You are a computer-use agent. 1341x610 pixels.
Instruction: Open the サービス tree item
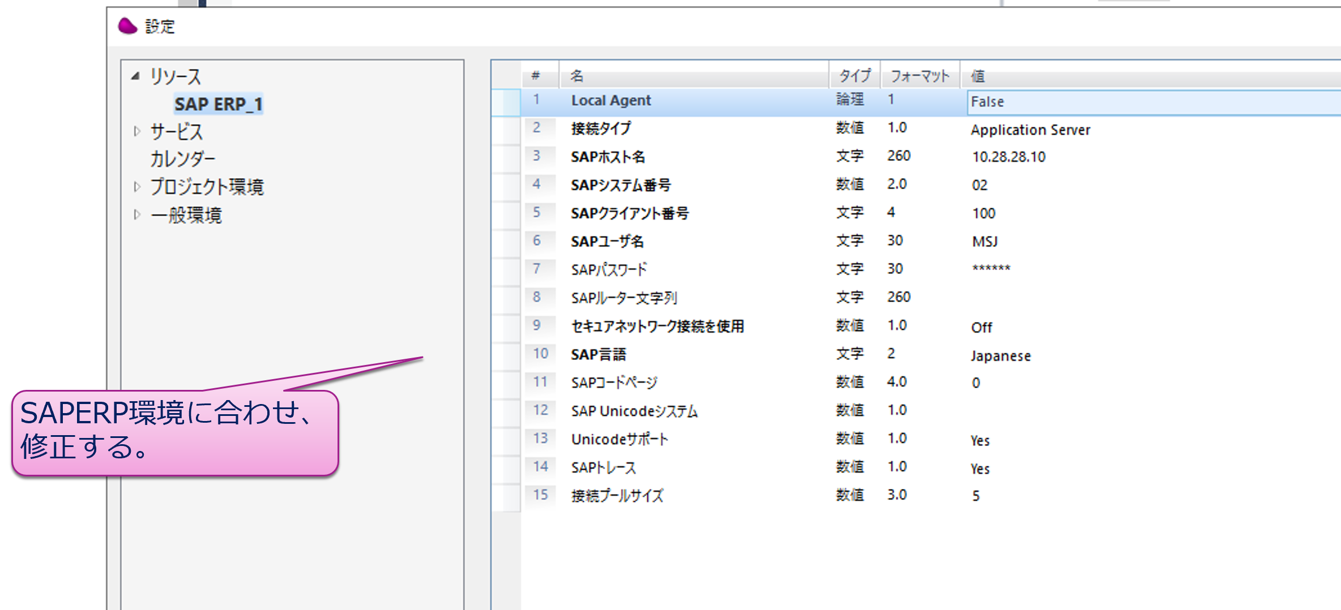[x=176, y=131]
